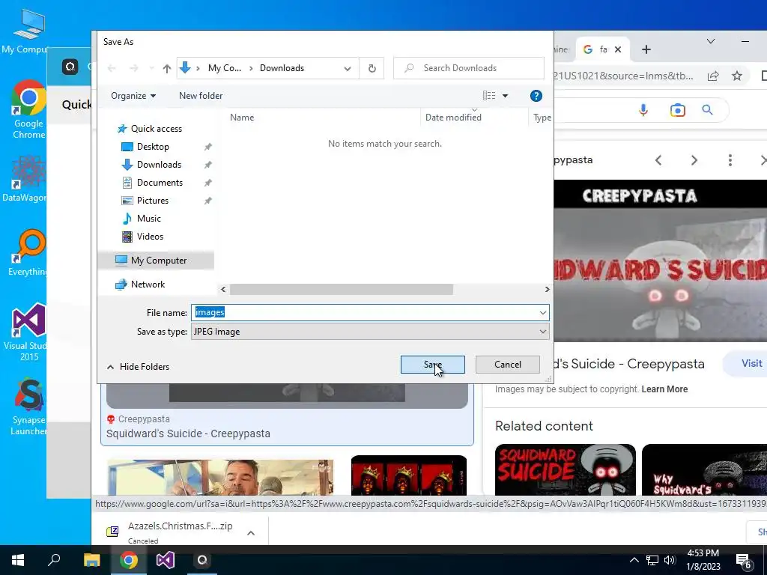Search by image with the camera icon
The height and width of the screenshot is (575, 767).
pos(677,110)
